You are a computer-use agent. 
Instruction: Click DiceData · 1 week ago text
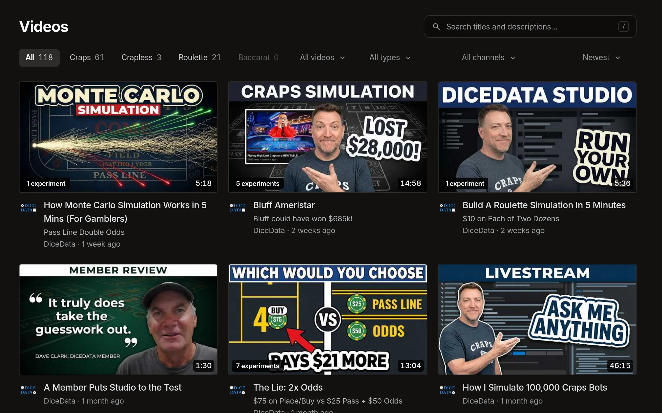coord(82,244)
